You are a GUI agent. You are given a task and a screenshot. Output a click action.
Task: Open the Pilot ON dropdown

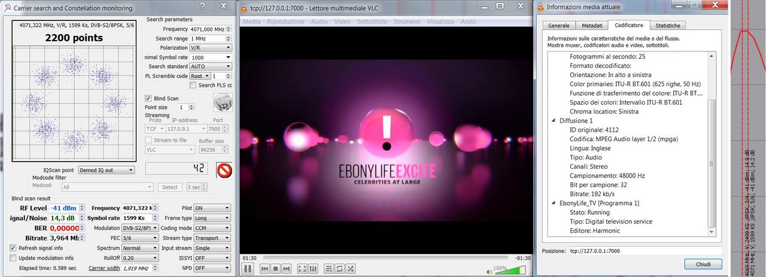pyautogui.click(x=212, y=208)
